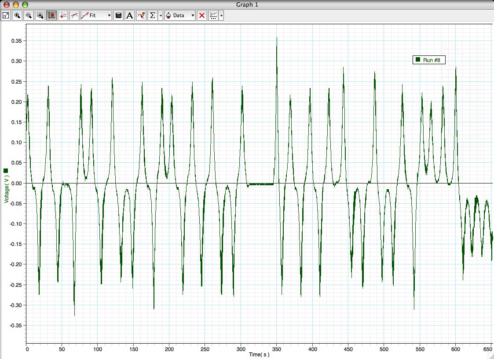Click the -0.35 voltage axis value
The height and width of the screenshot is (359, 494).
[x=16, y=326]
